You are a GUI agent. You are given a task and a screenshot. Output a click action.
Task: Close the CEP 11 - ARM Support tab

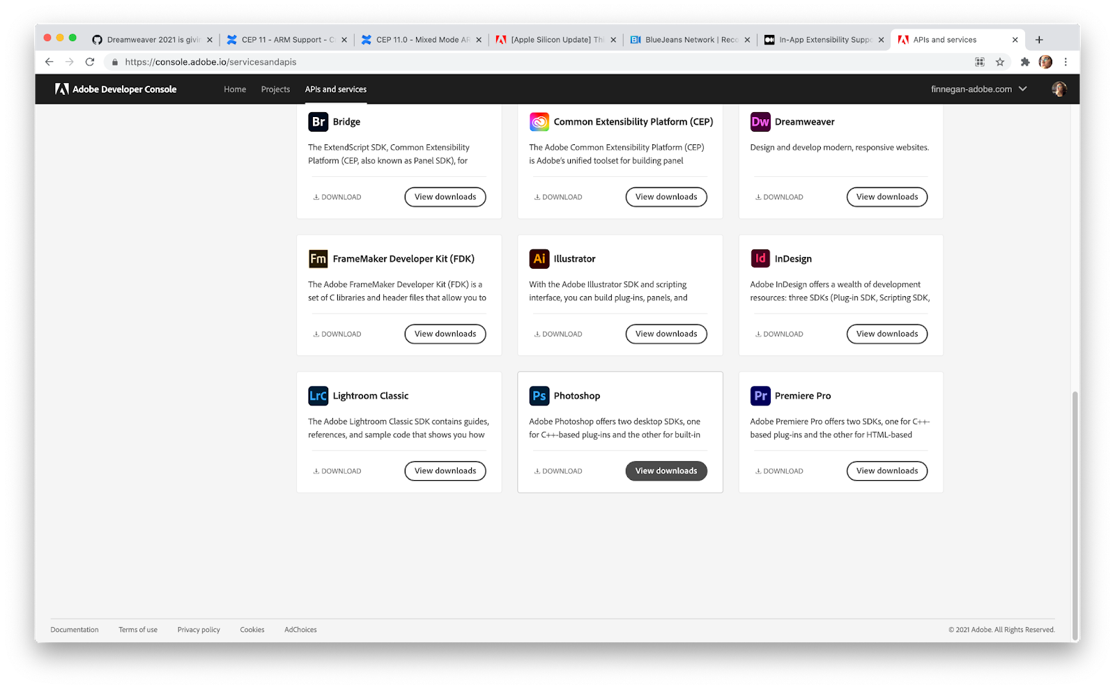click(344, 40)
